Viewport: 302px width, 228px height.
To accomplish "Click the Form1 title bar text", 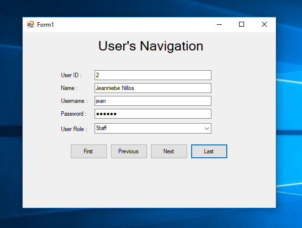I will point(45,25).
